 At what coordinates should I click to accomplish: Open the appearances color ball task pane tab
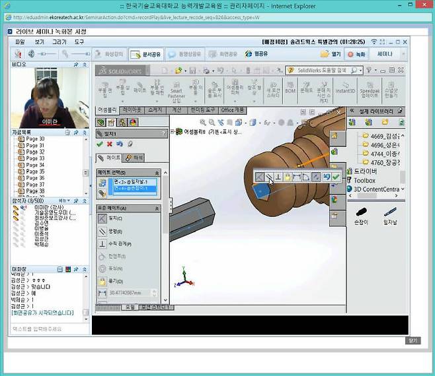pos(335,199)
